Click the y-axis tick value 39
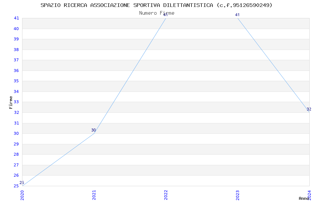Viewport: 313px width, 202px height. [x=16, y=39]
